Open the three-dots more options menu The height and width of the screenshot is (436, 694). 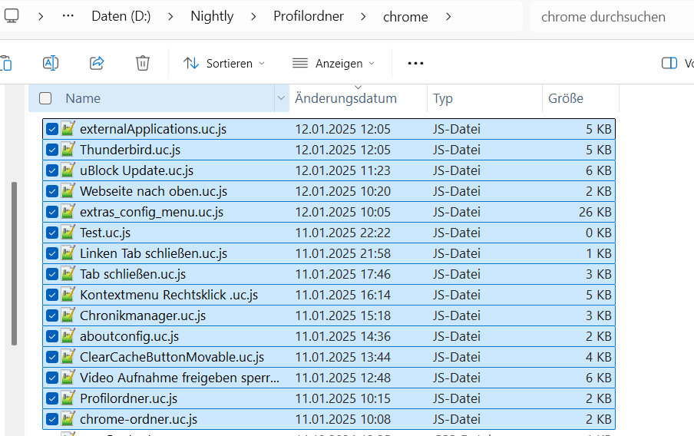pos(415,63)
